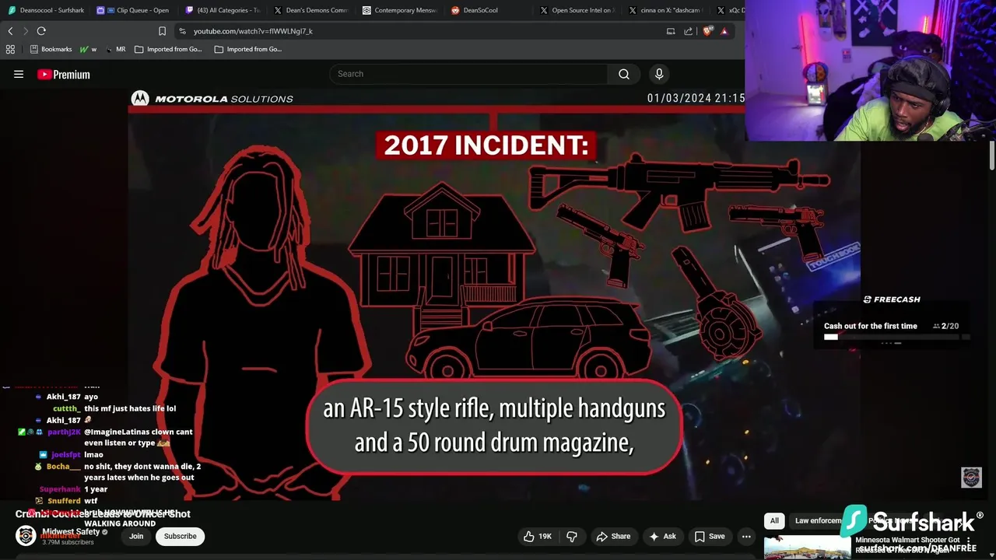Viewport: 996px width, 560px height.
Task: Open the Minnesota Walmart Shooter video thumbnail
Action: [807, 548]
